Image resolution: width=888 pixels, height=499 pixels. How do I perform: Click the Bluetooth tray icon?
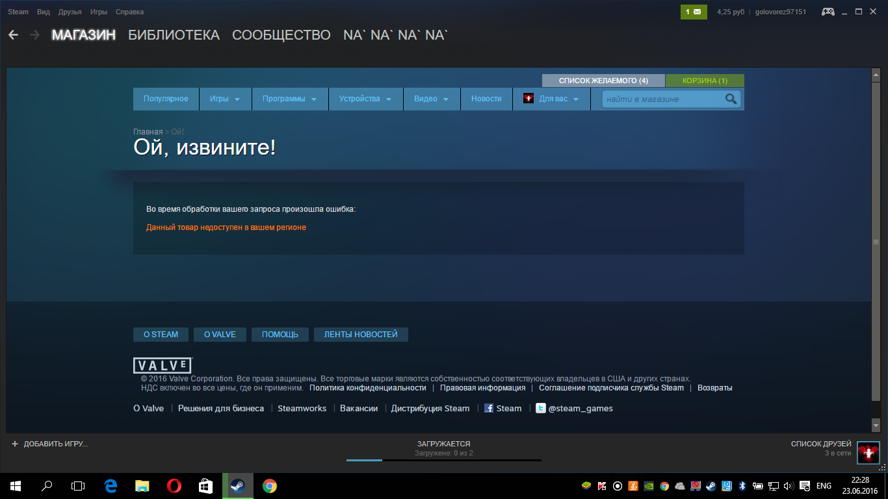[742, 486]
